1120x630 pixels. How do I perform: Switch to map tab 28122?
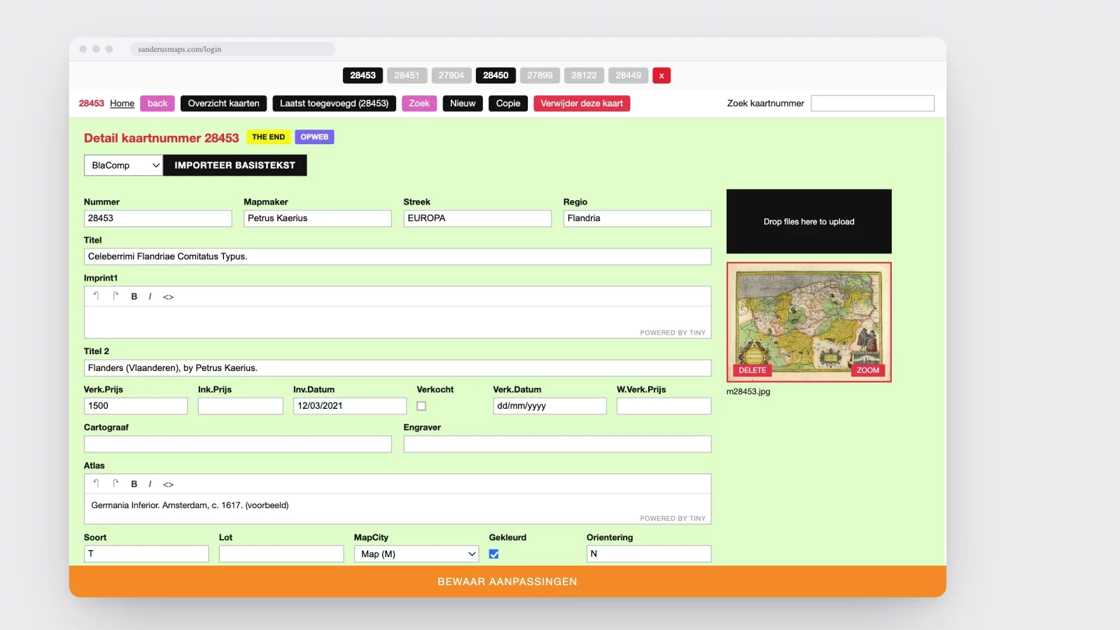[584, 76]
